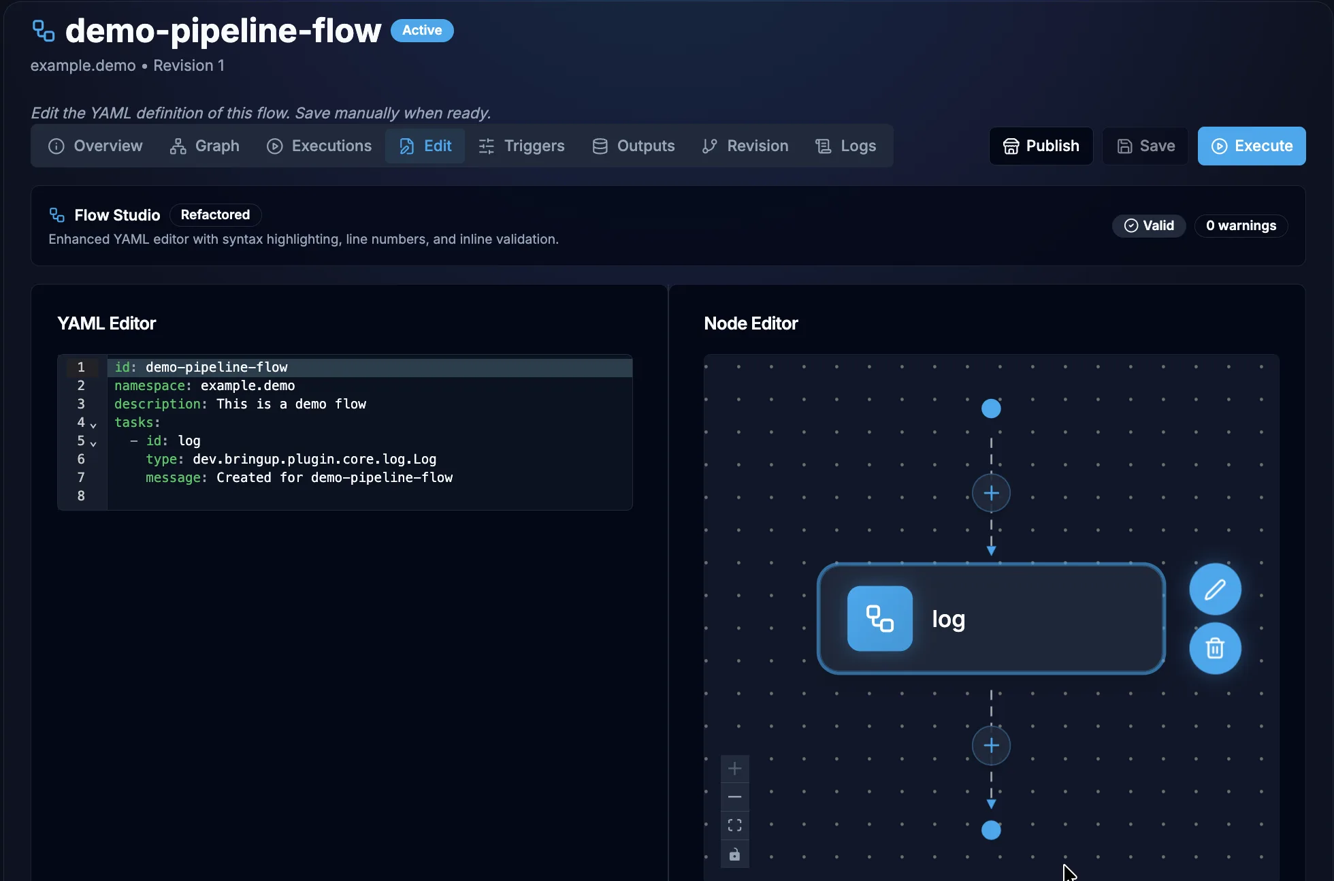Click the Valid status indicator

tap(1149, 225)
